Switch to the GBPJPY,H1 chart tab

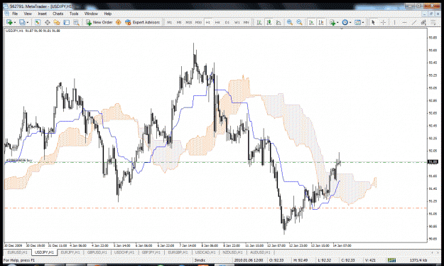(x=151, y=252)
